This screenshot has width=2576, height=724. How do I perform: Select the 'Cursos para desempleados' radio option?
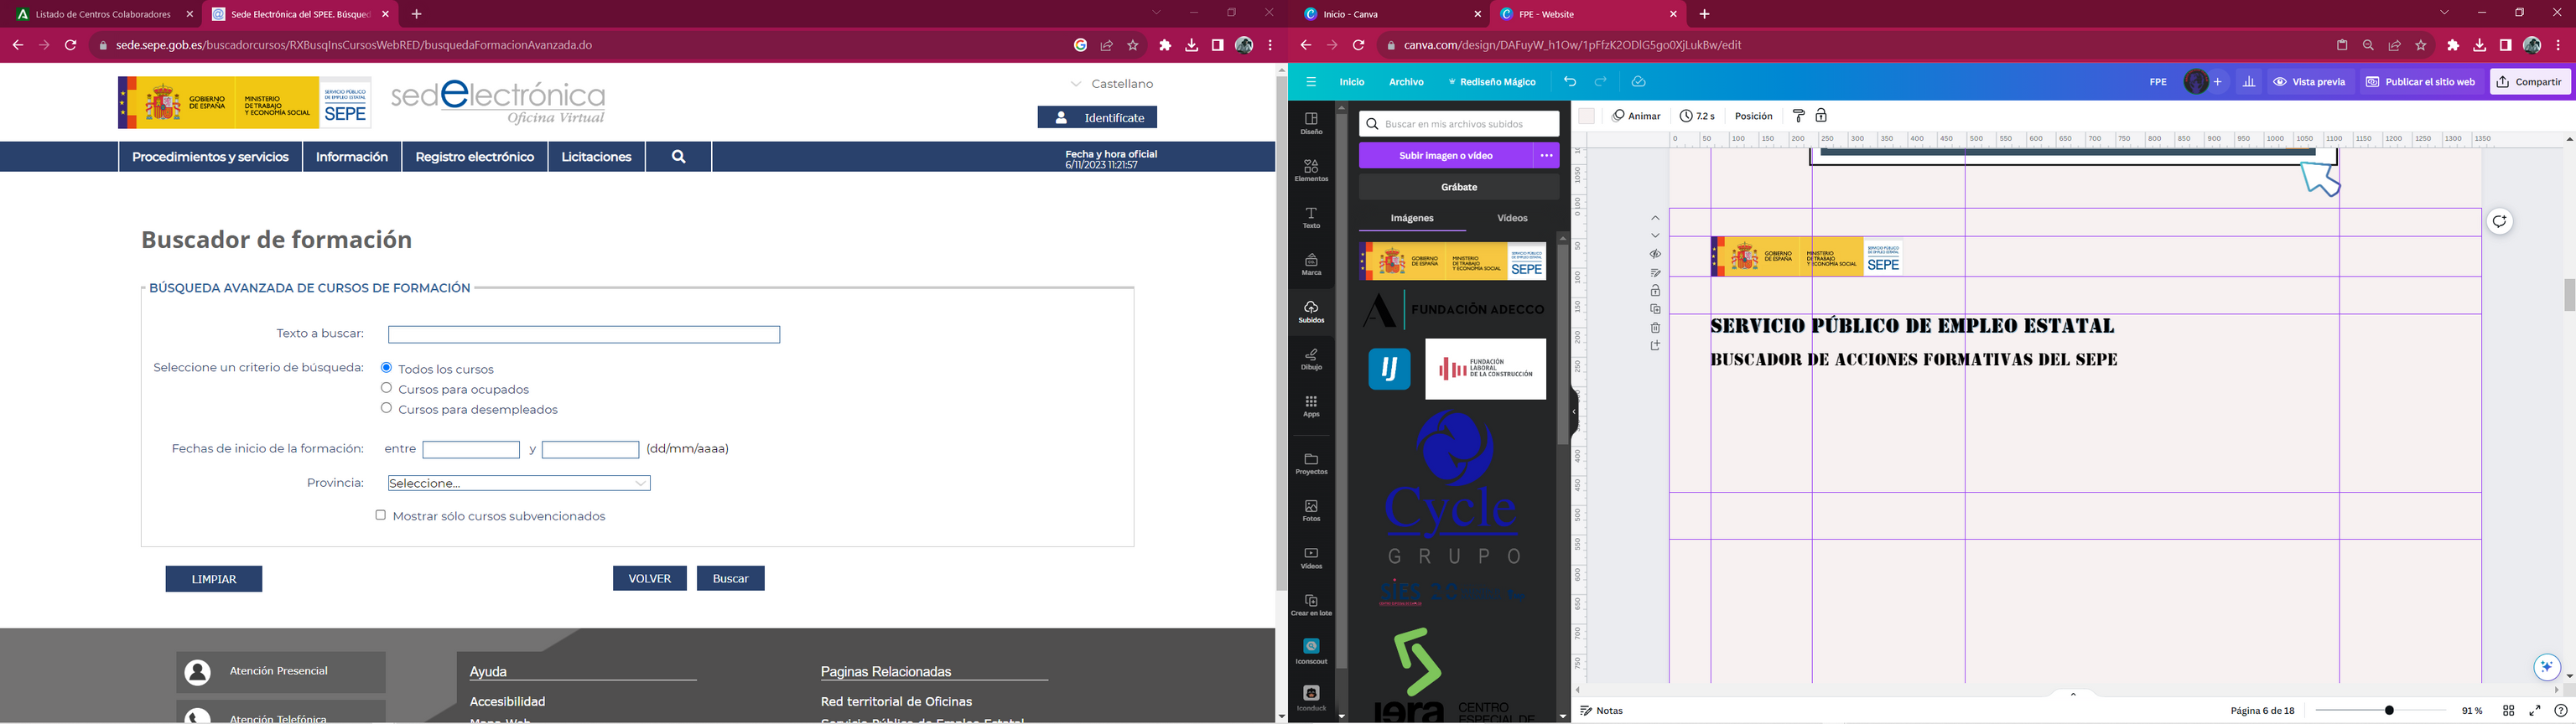(x=386, y=408)
